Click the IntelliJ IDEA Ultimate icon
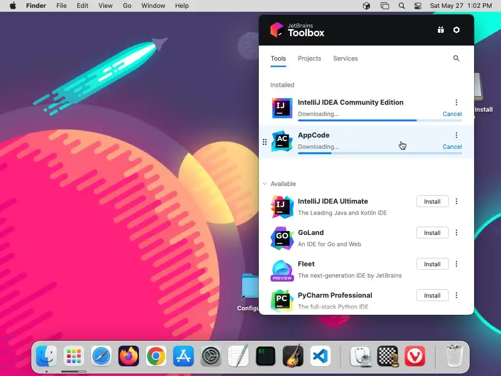 [282, 207]
